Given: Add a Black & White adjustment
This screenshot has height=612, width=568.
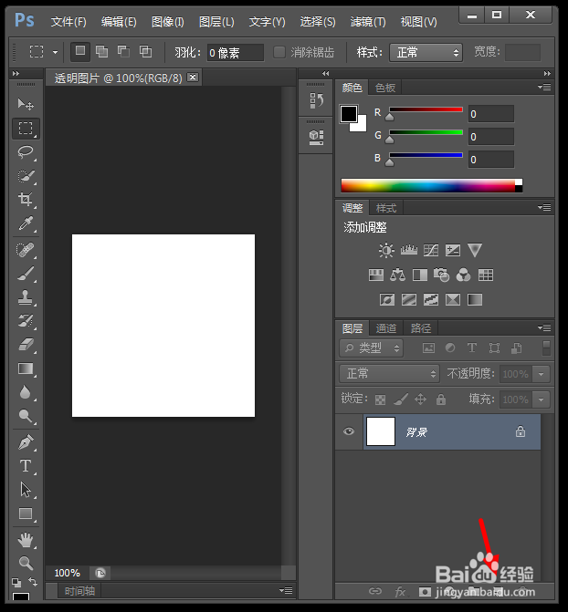Looking at the screenshot, I should [x=420, y=275].
